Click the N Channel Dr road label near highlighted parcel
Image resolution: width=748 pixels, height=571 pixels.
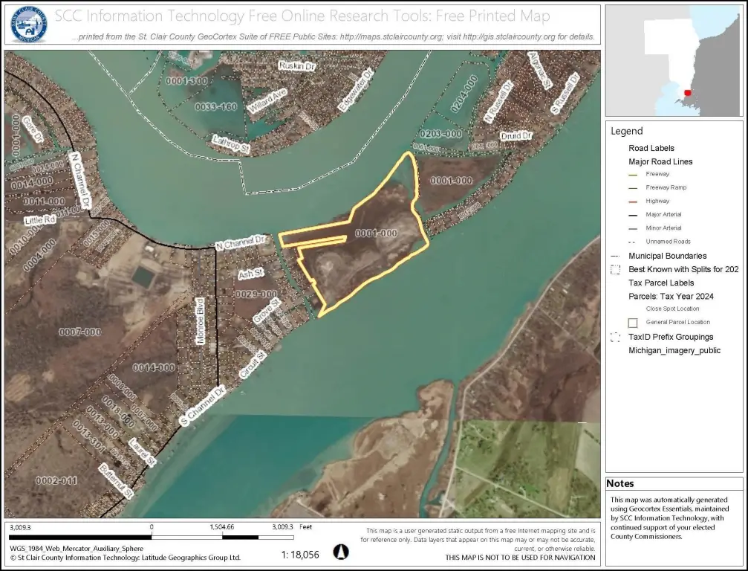pyautogui.click(x=241, y=242)
